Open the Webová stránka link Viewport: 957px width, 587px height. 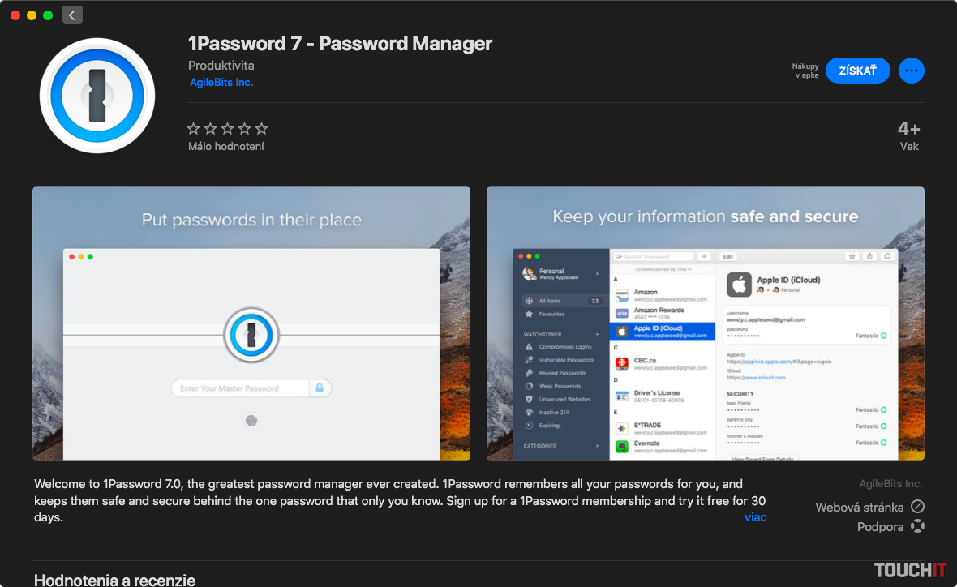pos(859,507)
